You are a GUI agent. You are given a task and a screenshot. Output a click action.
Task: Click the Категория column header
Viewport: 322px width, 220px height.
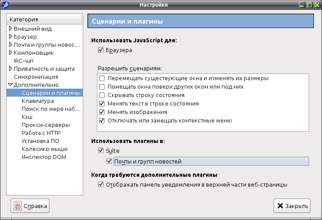(x=44, y=19)
